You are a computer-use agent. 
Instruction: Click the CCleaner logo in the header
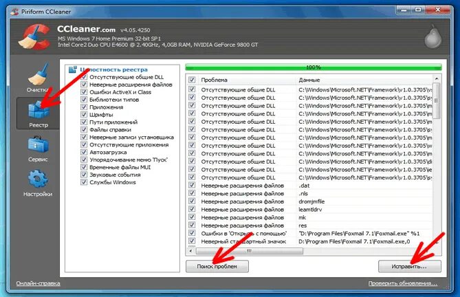click(x=34, y=36)
